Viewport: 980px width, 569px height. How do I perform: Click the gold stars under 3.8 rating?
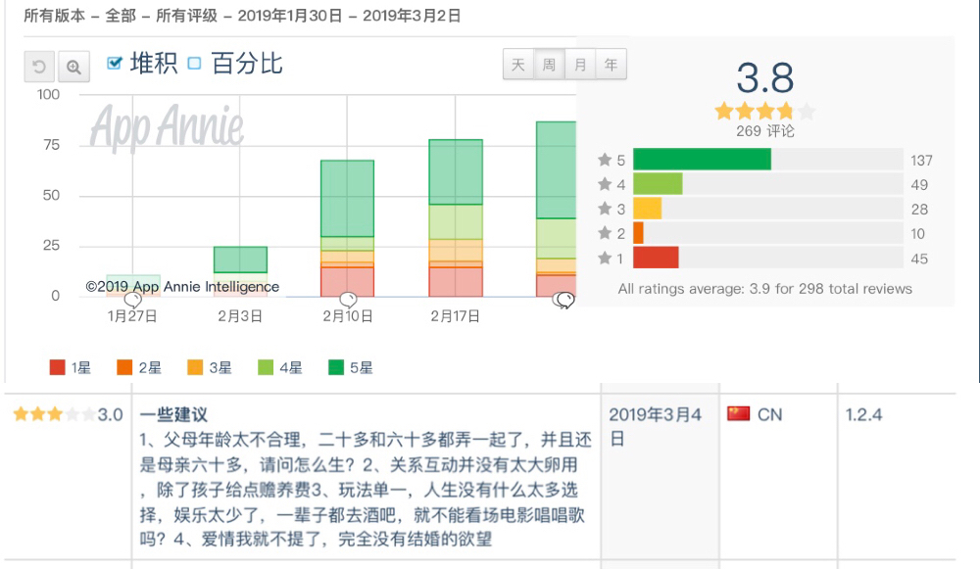(765, 112)
